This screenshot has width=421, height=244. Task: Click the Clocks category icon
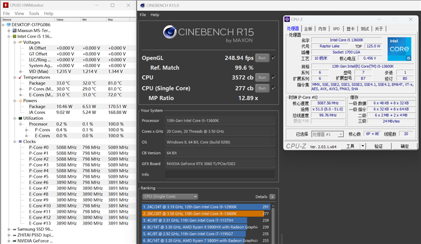tap(21, 141)
